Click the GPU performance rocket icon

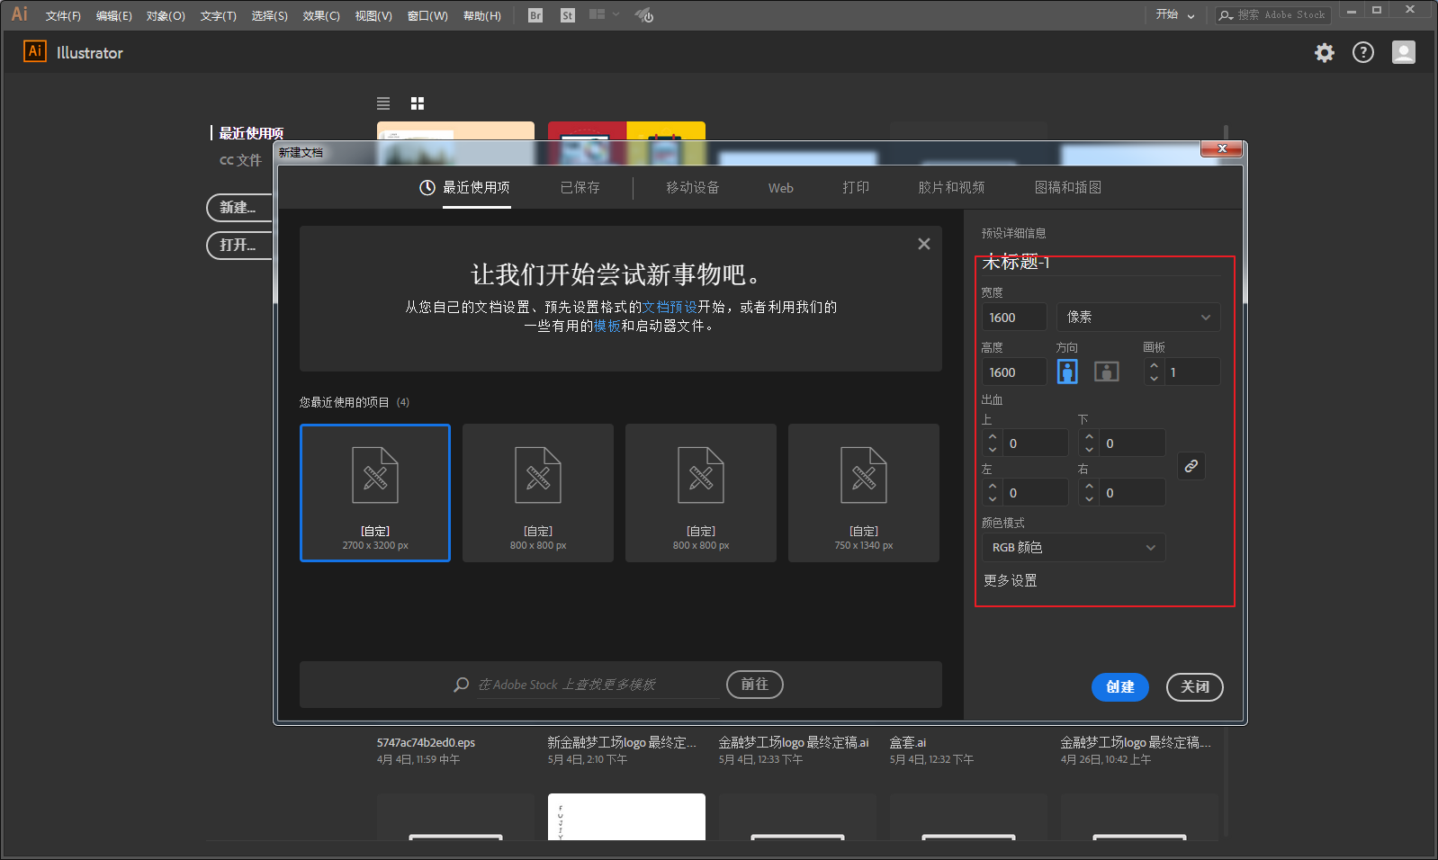643,15
